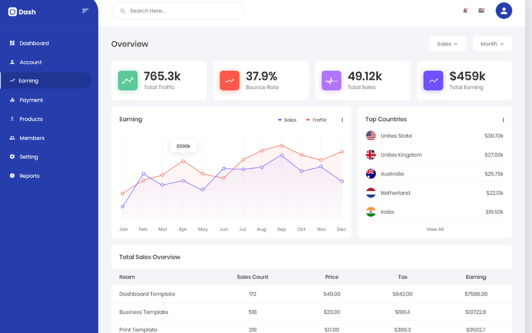Click inside the Search Here input field
Viewport: 532px width, 333px height.
coord(178,10)
